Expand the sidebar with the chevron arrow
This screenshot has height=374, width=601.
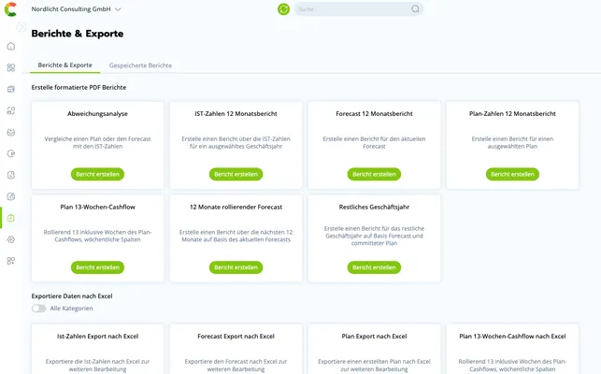tap(21, 27)
